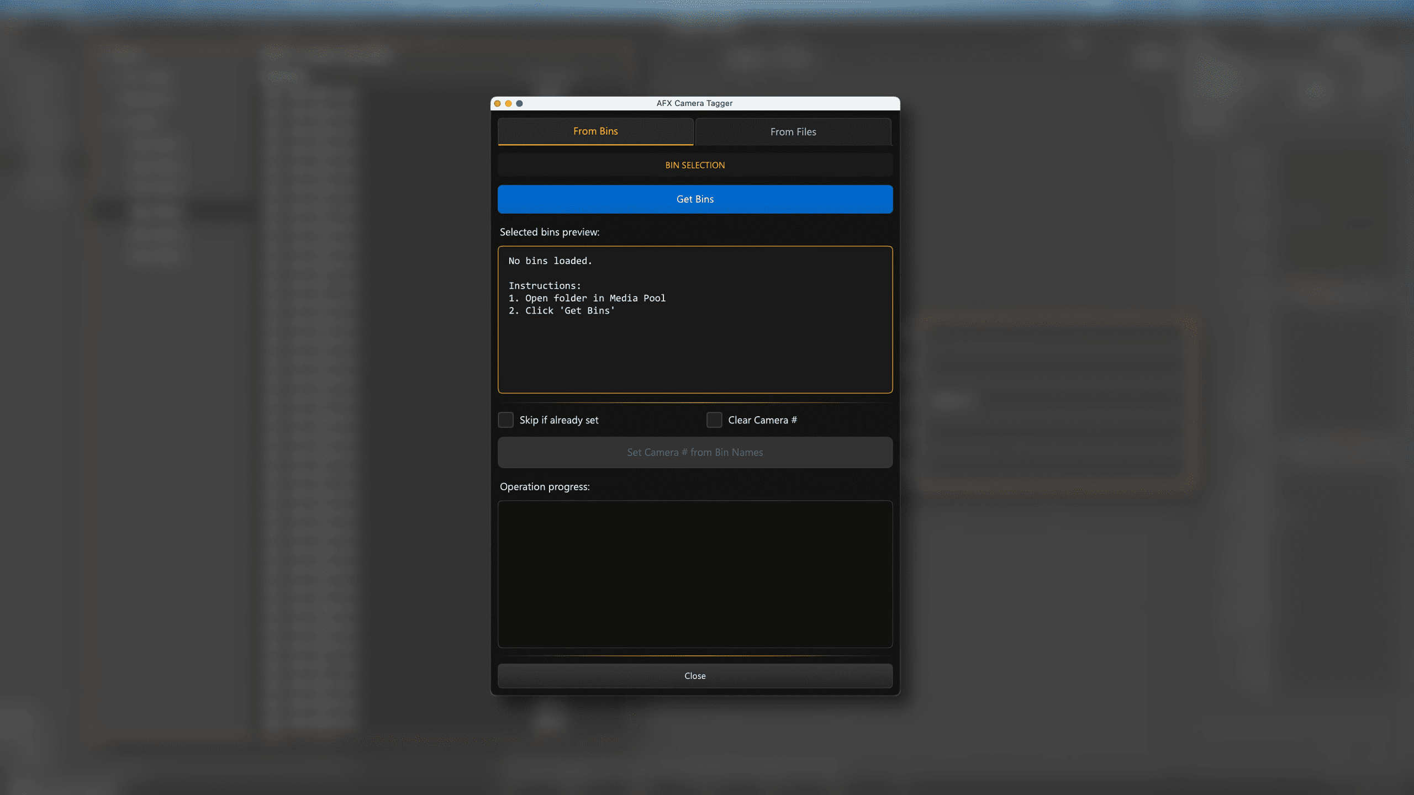Click the 'Clear Camera #' label text
The image size is (1414, 795).
pyautogui.click(x=762, y=420)
